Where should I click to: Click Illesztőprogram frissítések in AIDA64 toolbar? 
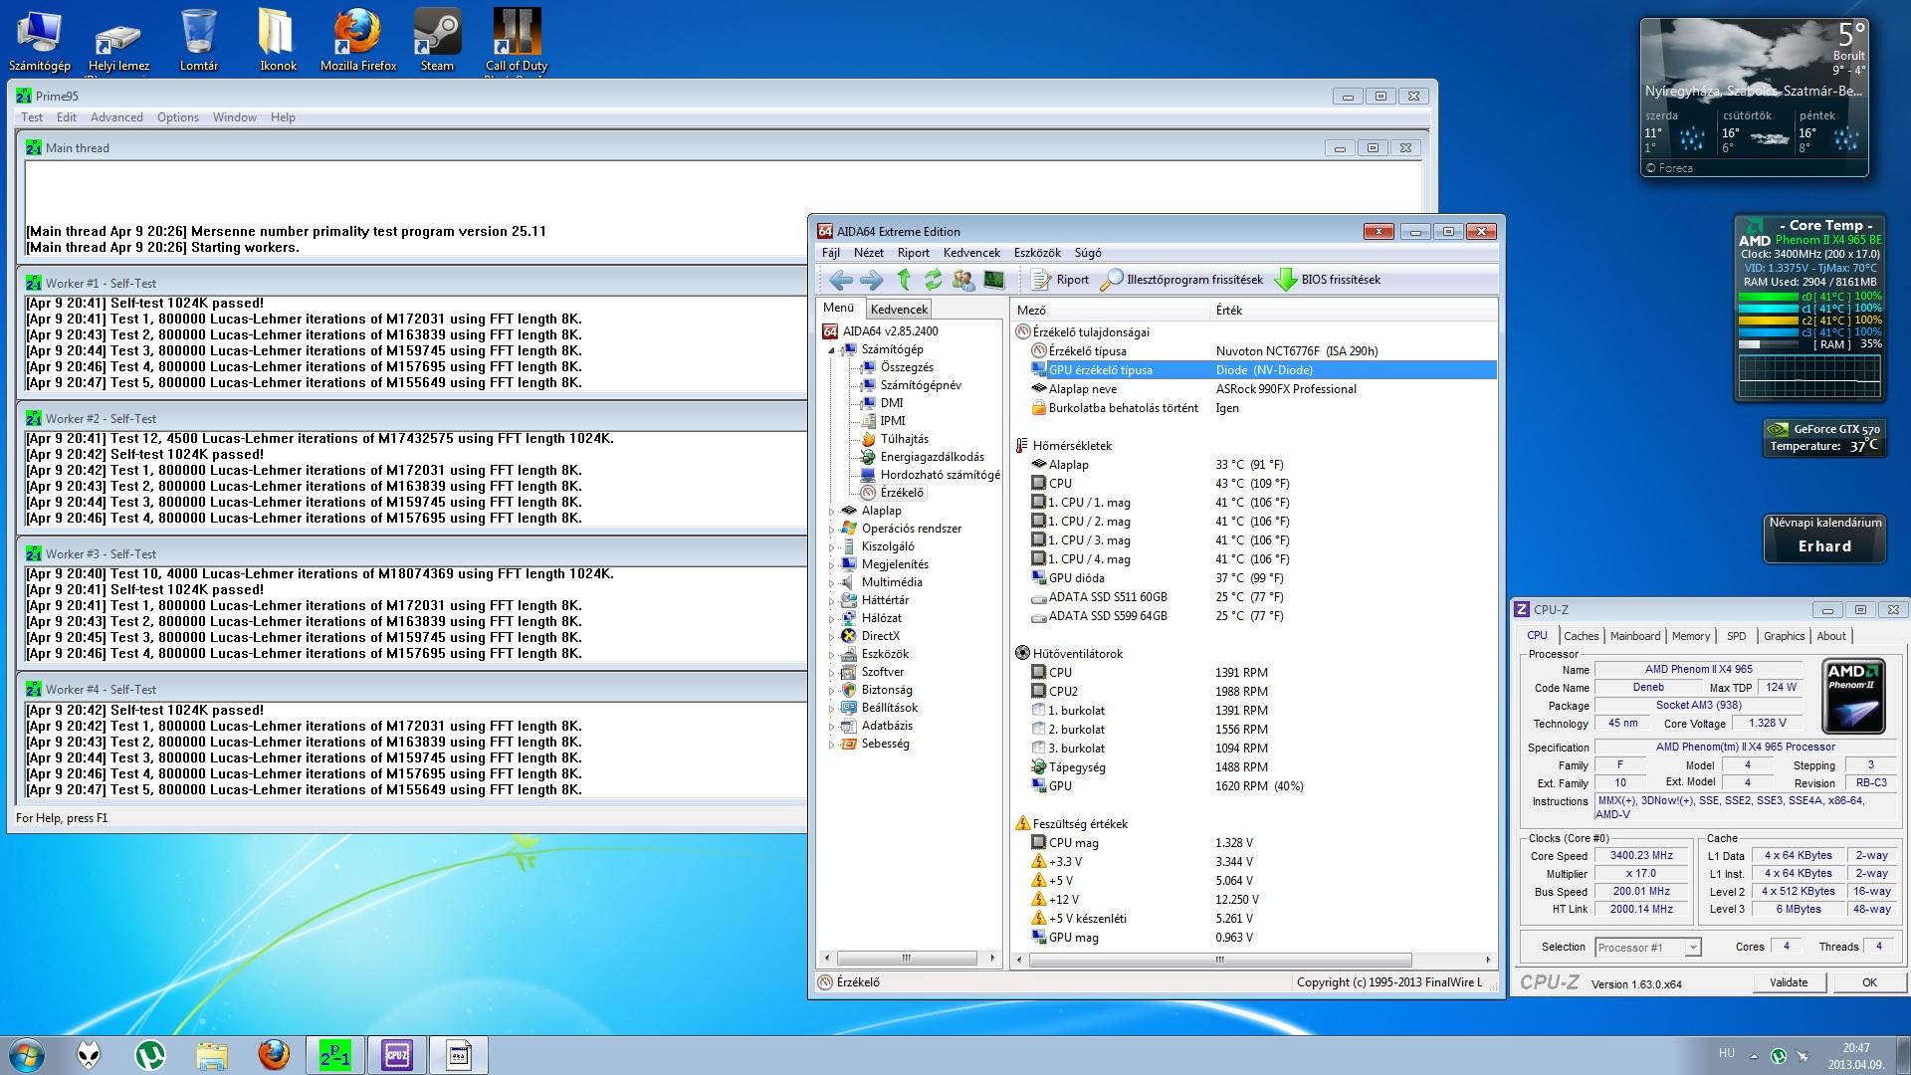1181,280
